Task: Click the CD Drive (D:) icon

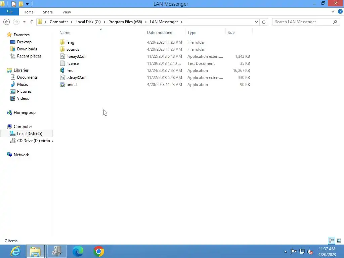Action: (13, 141)
